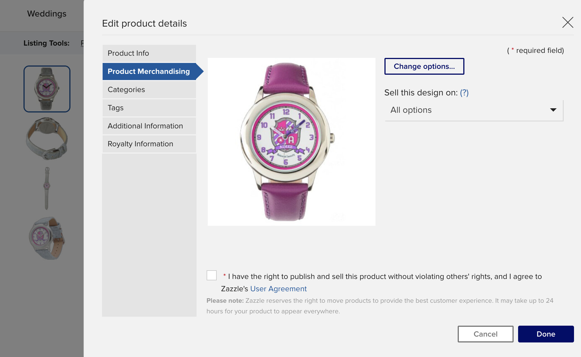Open the Royalty Information section
Image resolution: width=581 pixels, height=357 pixels.
[149, 144]
